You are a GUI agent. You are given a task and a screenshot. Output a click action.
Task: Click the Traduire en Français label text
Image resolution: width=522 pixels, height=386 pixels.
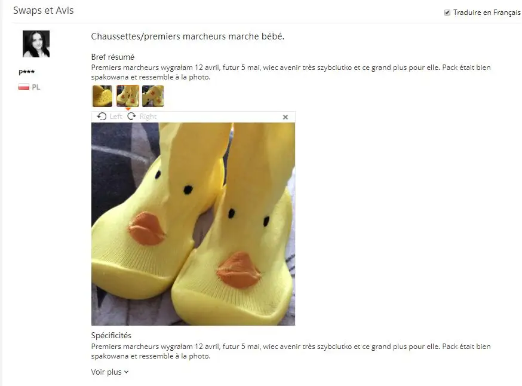click(486, 13)
